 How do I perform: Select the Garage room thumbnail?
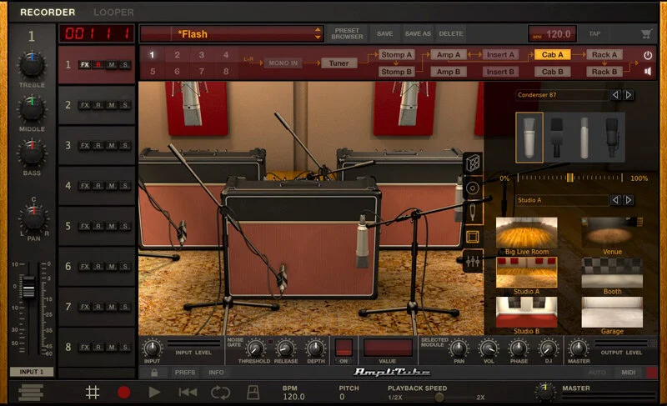[x=612, y=313]
